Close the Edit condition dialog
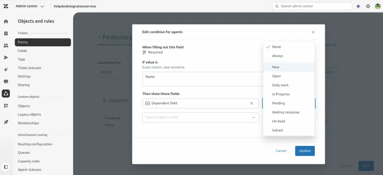The image size is (383, 175). click(313, 32)
